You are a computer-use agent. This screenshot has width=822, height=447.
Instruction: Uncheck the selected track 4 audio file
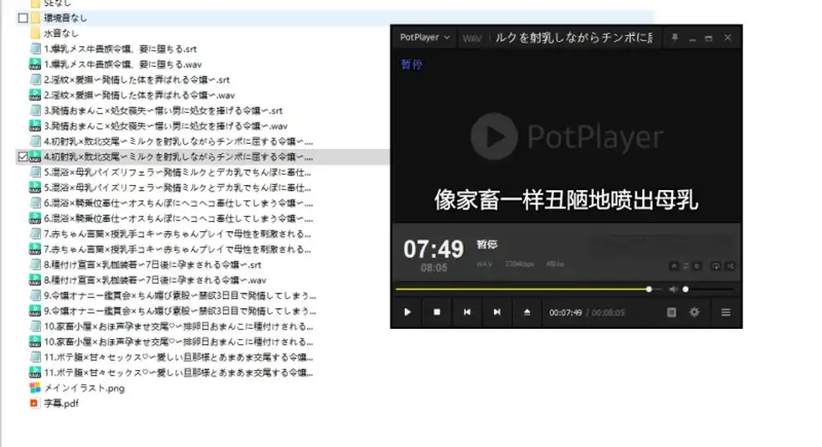coord(22,157)
